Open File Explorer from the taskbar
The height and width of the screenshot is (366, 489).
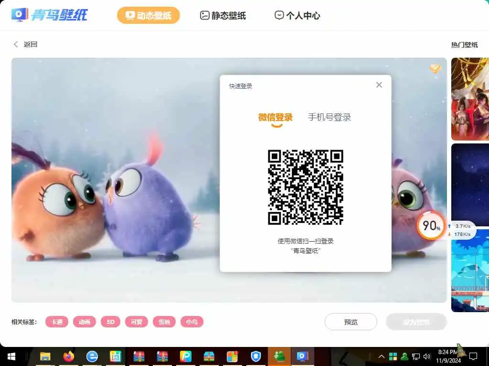click(x=45, y=356)
